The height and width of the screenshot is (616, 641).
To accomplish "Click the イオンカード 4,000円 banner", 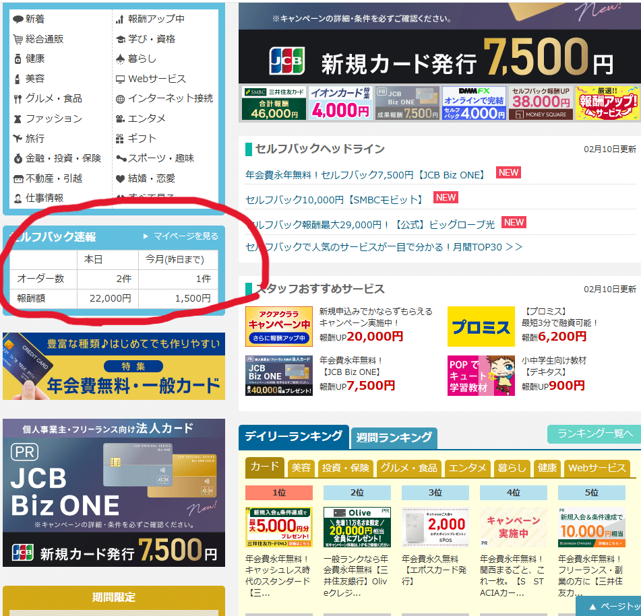I will click(x=340, y=103).
